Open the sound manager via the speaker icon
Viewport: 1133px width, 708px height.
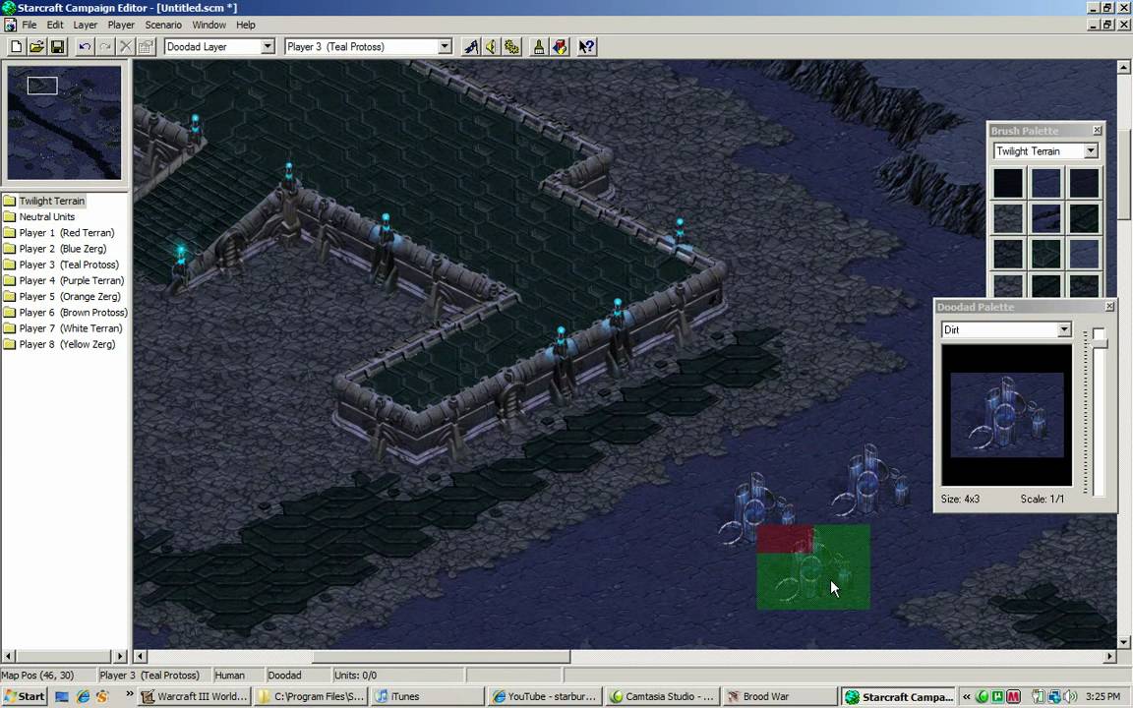(x=491, y=47)
